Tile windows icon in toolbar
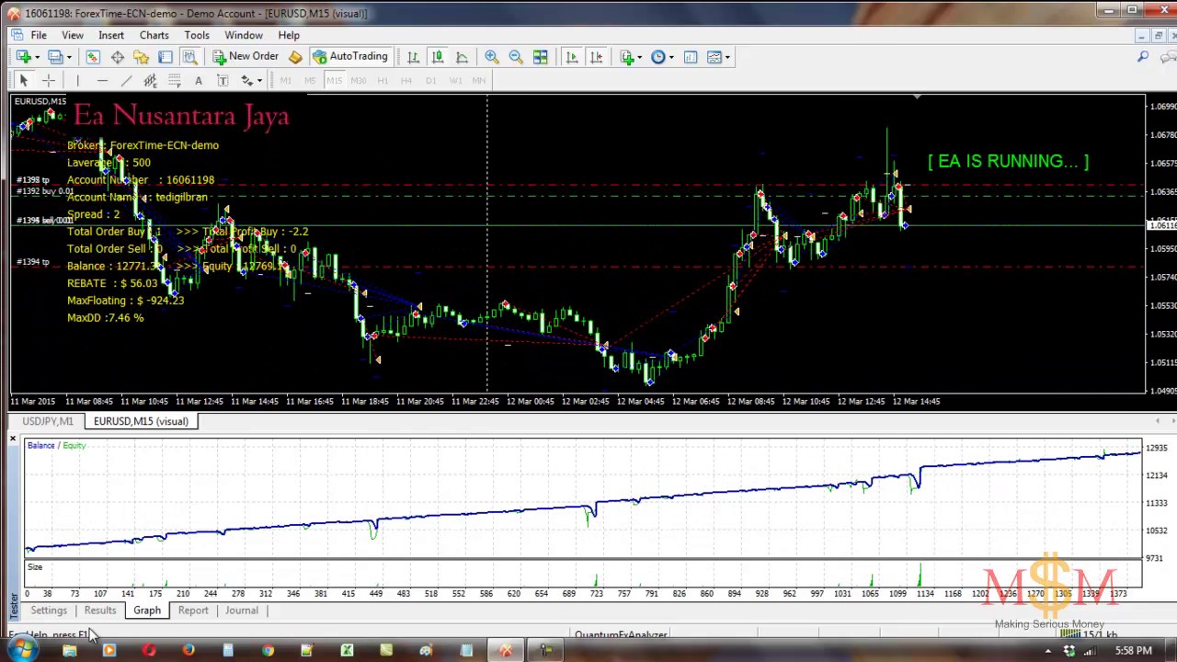The image size is (1177, 662). point(541,57)
